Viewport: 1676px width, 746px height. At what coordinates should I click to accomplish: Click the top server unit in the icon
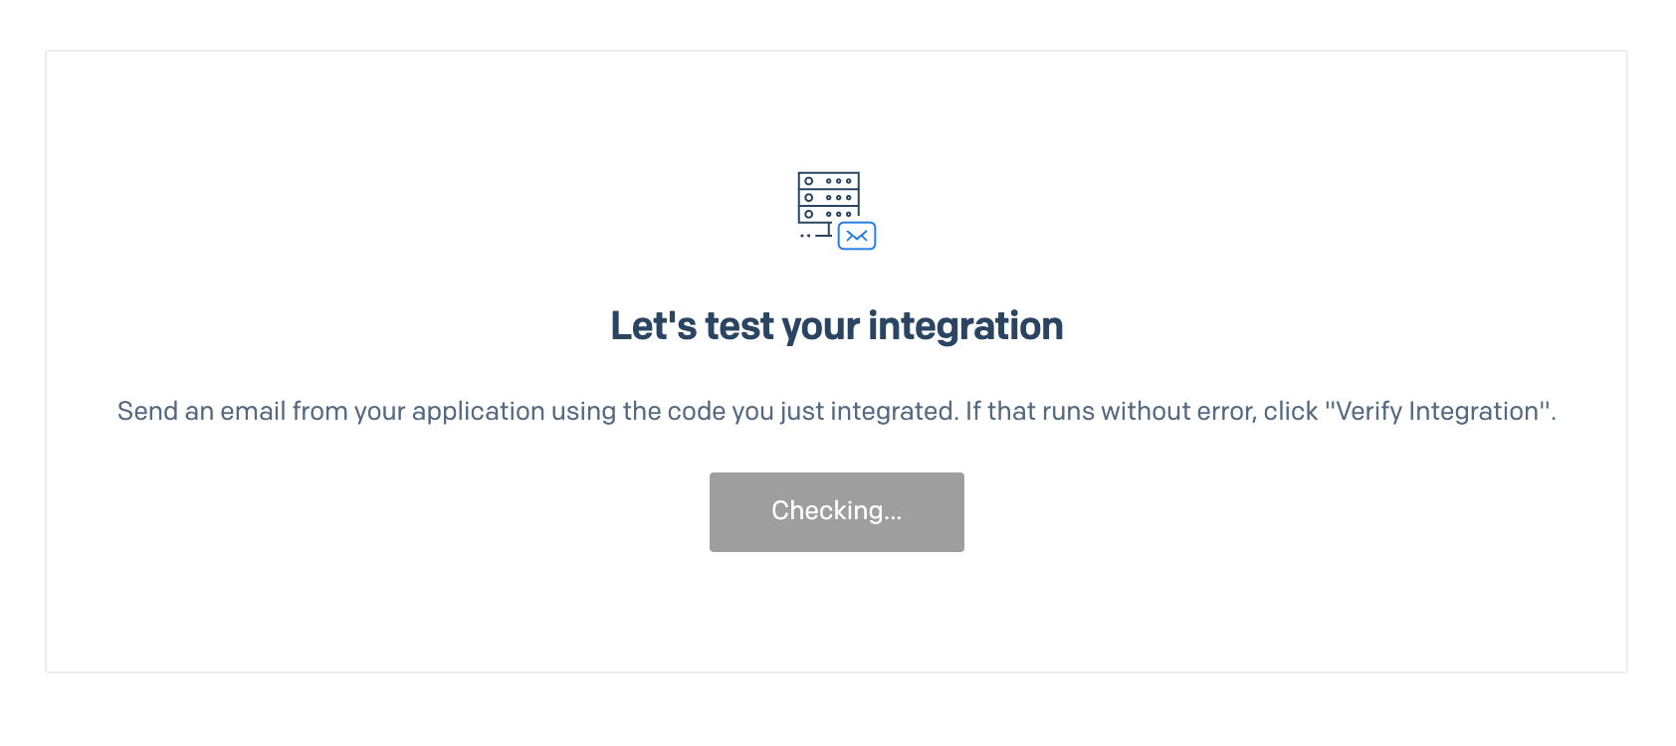click(x=829, y=181)
